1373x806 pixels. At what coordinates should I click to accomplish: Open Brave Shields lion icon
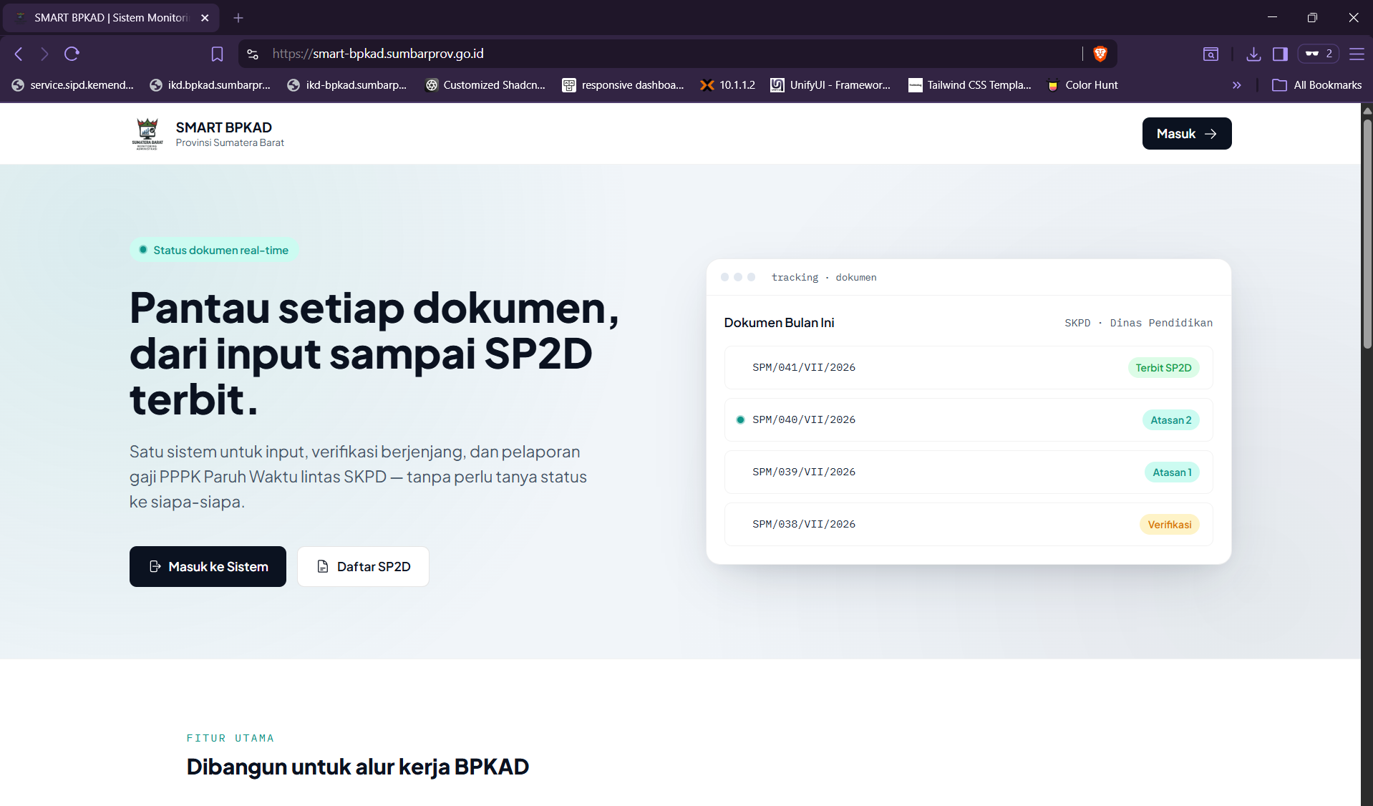(x=1100, y=54)
